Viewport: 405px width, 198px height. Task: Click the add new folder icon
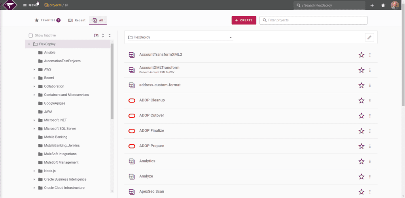pos(96,35)
